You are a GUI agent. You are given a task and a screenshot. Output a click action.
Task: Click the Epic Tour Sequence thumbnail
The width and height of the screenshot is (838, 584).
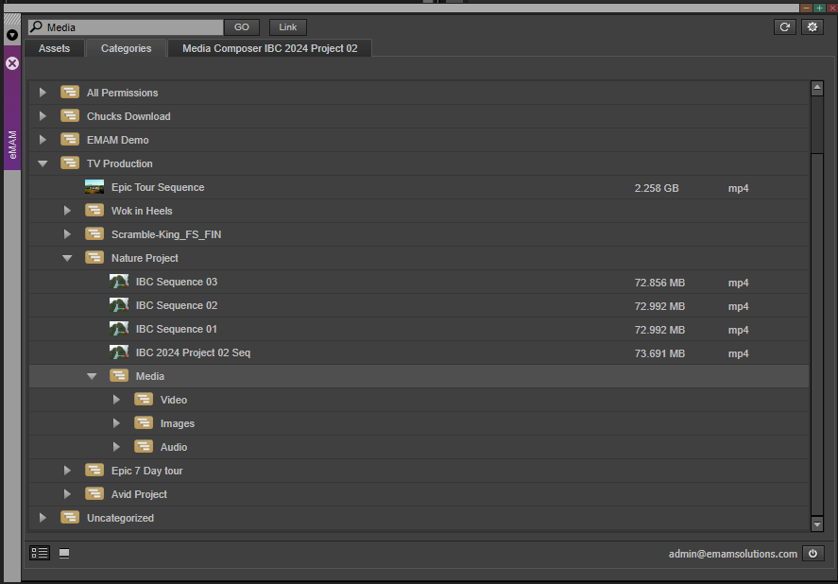(94, 187)
